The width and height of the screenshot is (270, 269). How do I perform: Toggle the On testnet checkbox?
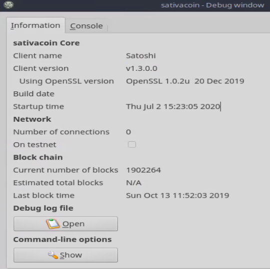click(132, 145)
